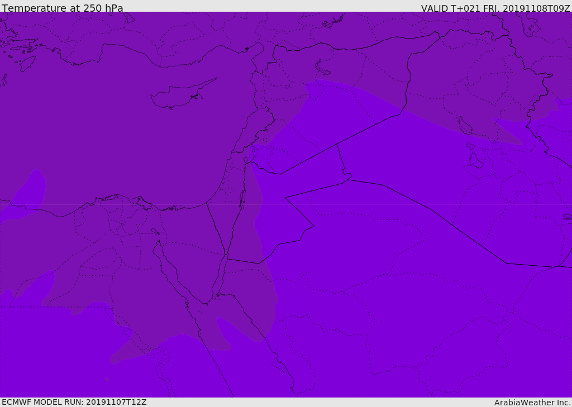The height and width of the screenshot is (407, 572).
Task: Click the 'VALID T+021 FRI. 20191108T09Z' label
Action: click(x=495, y=8)
